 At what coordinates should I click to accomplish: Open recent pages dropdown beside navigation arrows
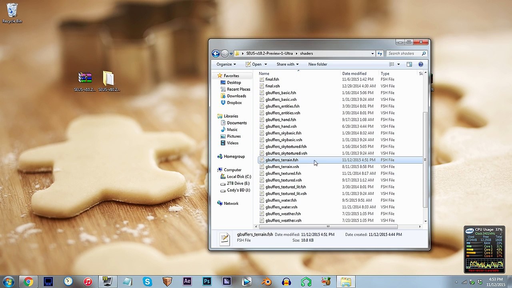point(231,54)
